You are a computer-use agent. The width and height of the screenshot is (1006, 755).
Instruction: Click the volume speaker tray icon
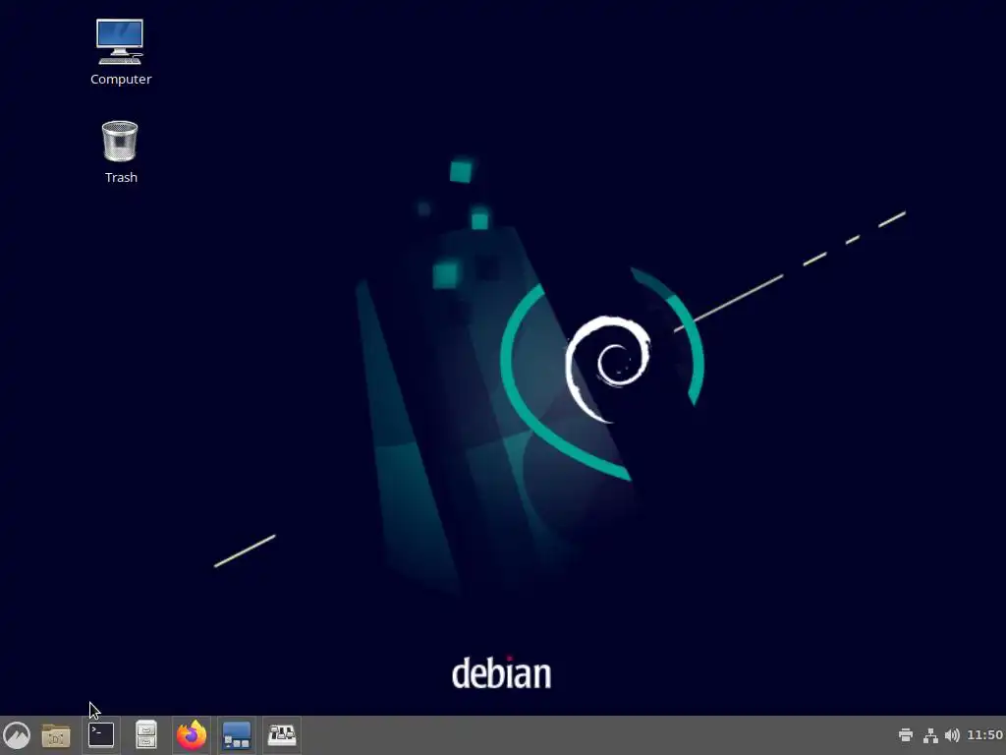point(953,735)
